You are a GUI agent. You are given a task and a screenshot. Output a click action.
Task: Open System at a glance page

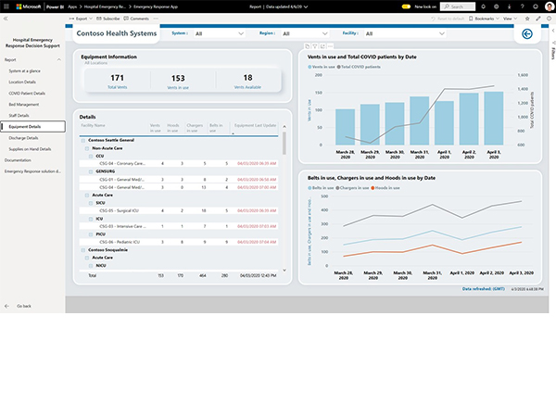pos(24,71)
